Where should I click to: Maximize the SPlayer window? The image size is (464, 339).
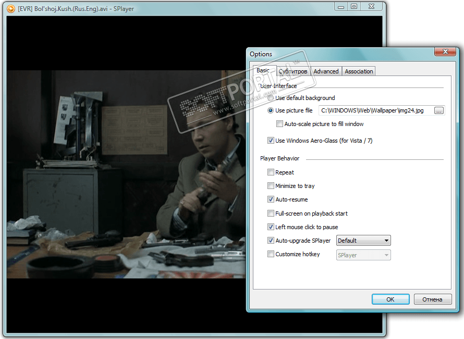354,6
